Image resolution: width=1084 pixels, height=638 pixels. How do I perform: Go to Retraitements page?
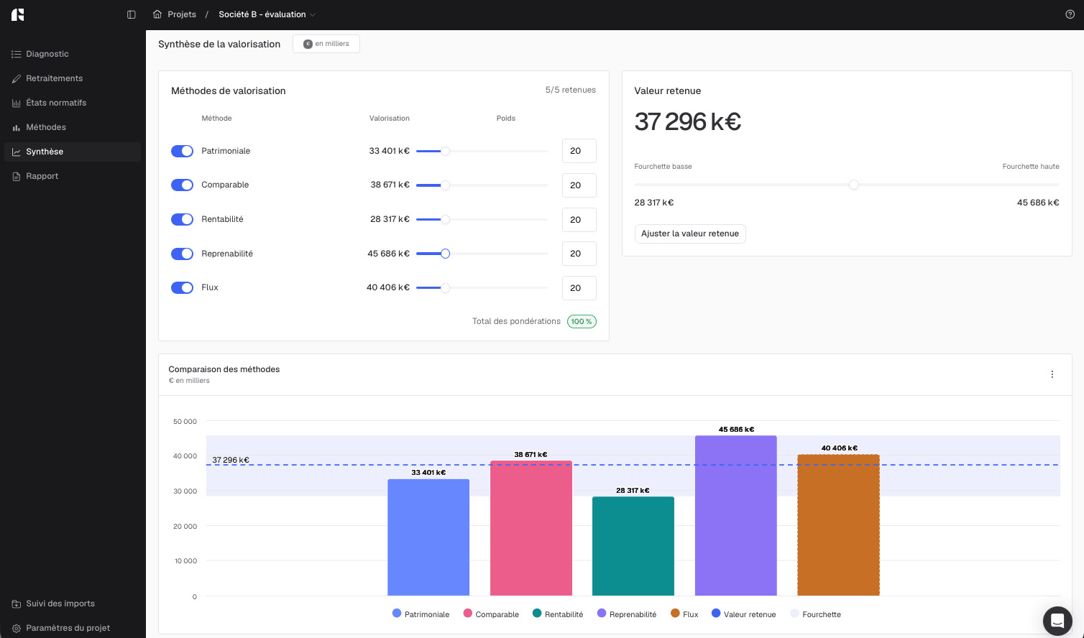pyautogui.click(x=73, y=78)
